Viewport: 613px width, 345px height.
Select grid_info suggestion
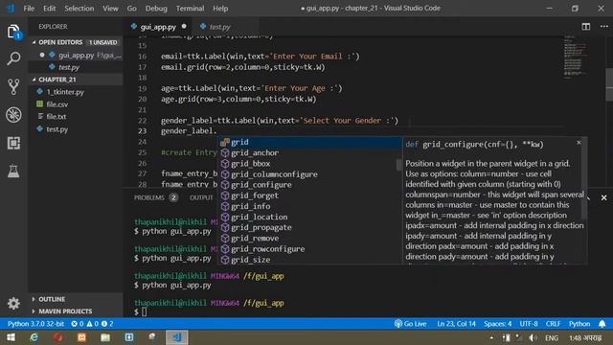coord(309,206)
